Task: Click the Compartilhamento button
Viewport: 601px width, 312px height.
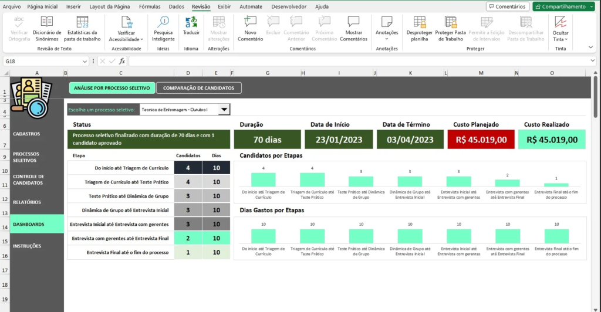Action: [x=563, y=6]
